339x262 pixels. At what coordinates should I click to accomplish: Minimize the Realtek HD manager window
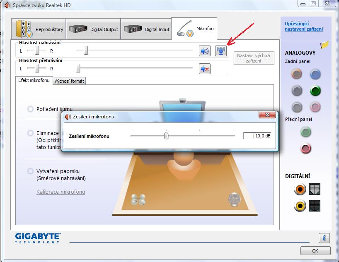(303, 3)
